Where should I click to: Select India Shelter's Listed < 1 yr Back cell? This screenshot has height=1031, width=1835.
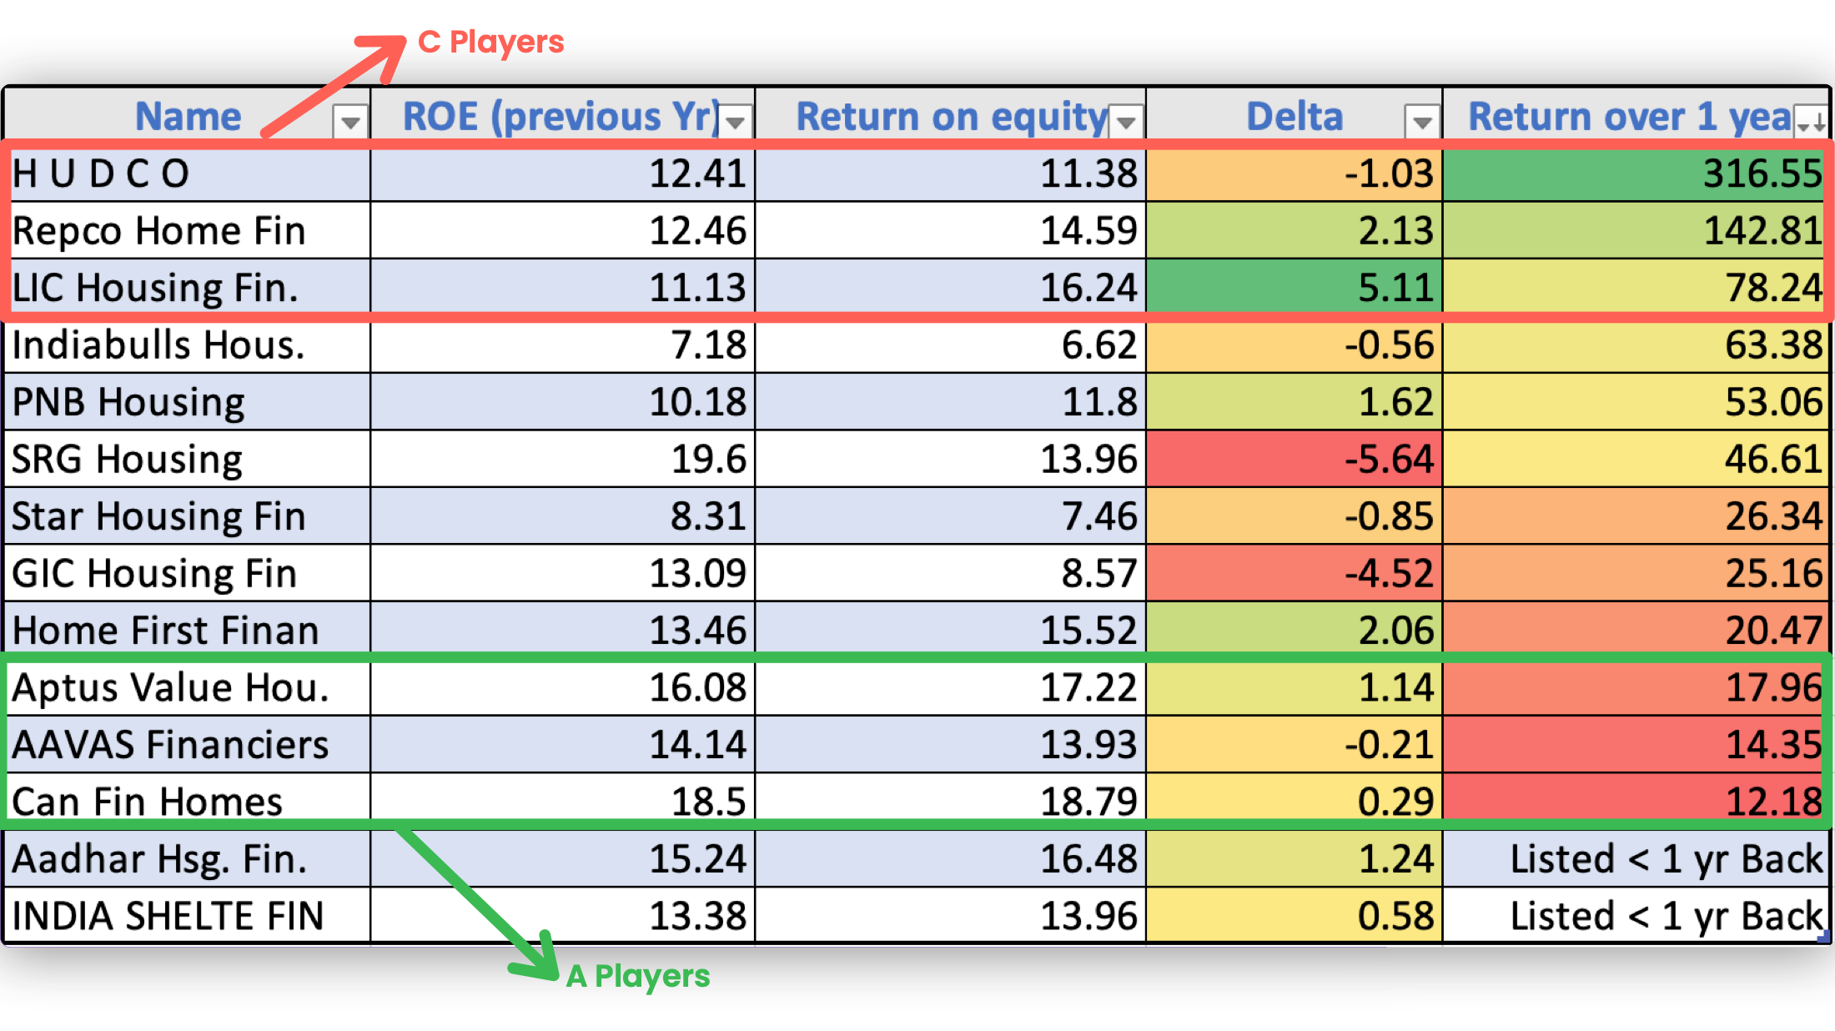(x=1636, y=915)
